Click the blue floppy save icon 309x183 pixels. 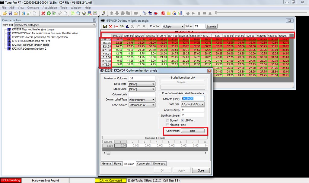11,13
